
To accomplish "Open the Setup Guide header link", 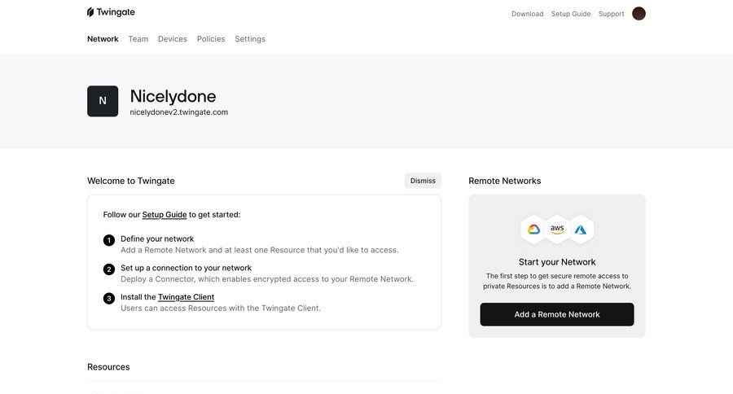I will tap(571, 14).
